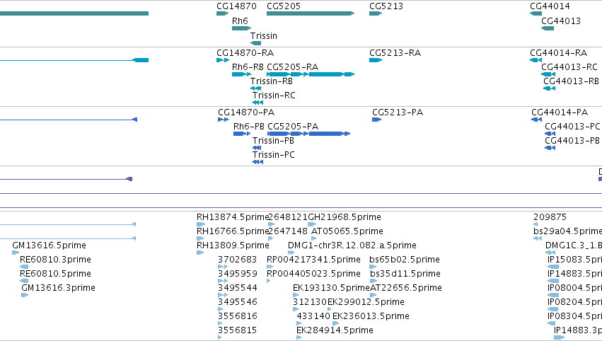Select EST RH16766.5prime

coord(233,231)
